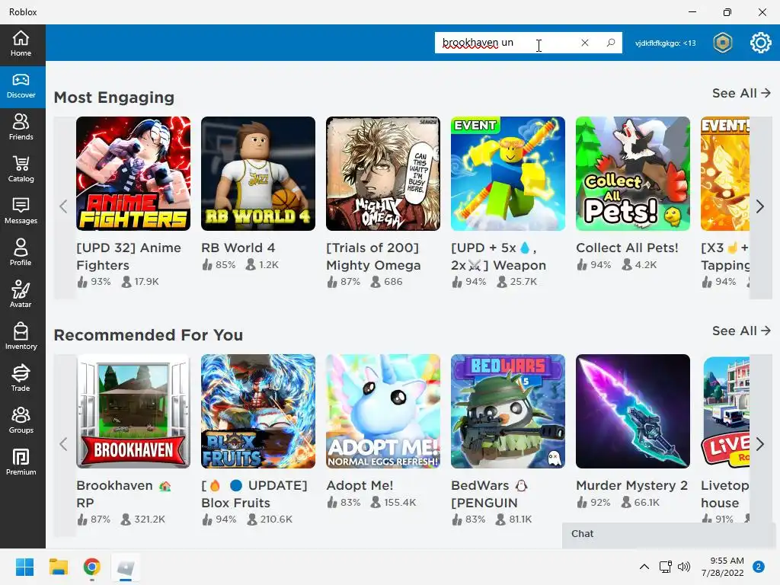The width and height of the screenshot is (780, 585).
Task: Click the Recommended For You heading
Action: tap(149, 335)
